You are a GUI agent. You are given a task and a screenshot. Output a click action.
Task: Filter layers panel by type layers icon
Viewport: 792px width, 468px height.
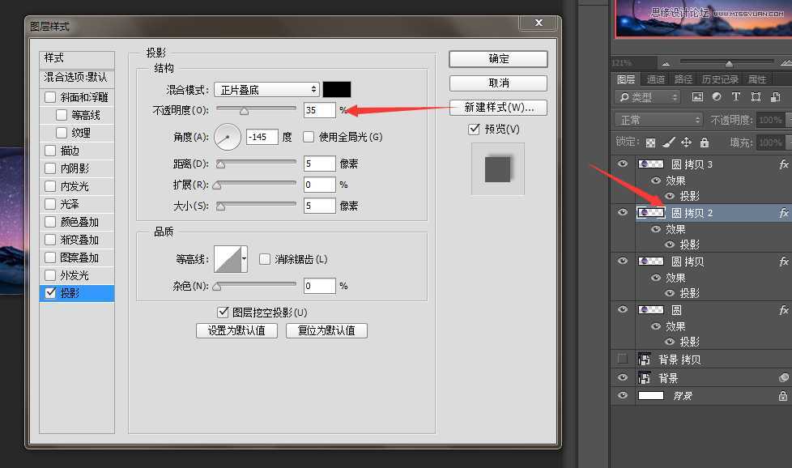tap(737, 96)
